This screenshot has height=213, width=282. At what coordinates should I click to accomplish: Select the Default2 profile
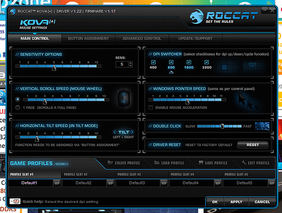[x=83, y=183]
